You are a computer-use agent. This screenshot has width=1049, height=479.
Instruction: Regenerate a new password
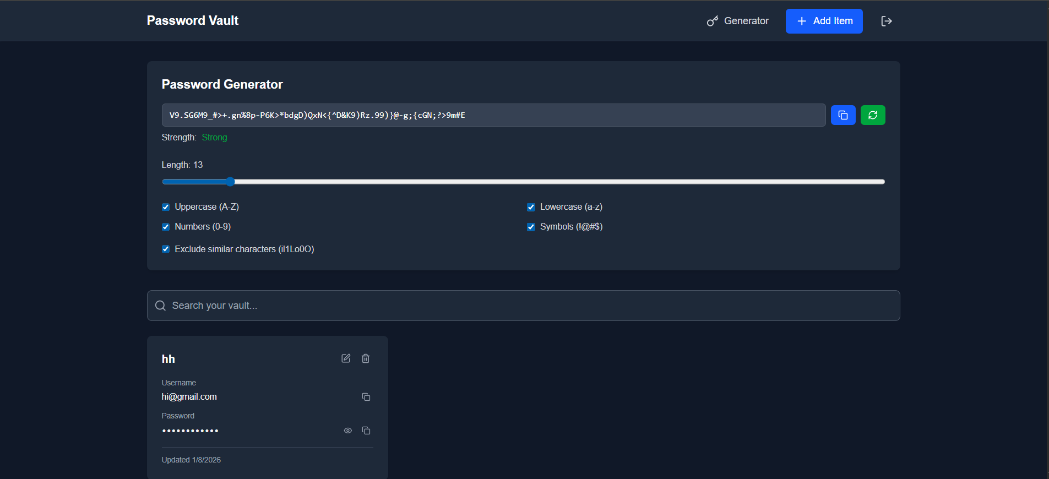tap(872, 115)
